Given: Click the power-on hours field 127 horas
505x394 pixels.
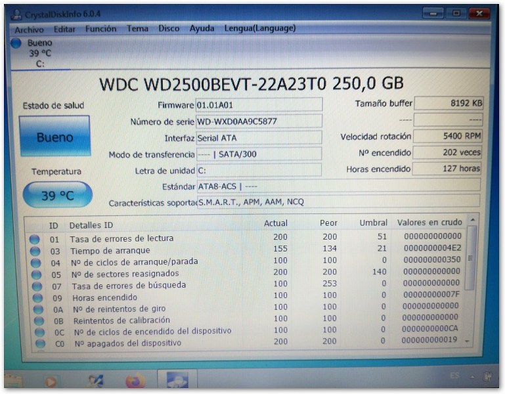Looking at the screenshot, I should 447,168.
